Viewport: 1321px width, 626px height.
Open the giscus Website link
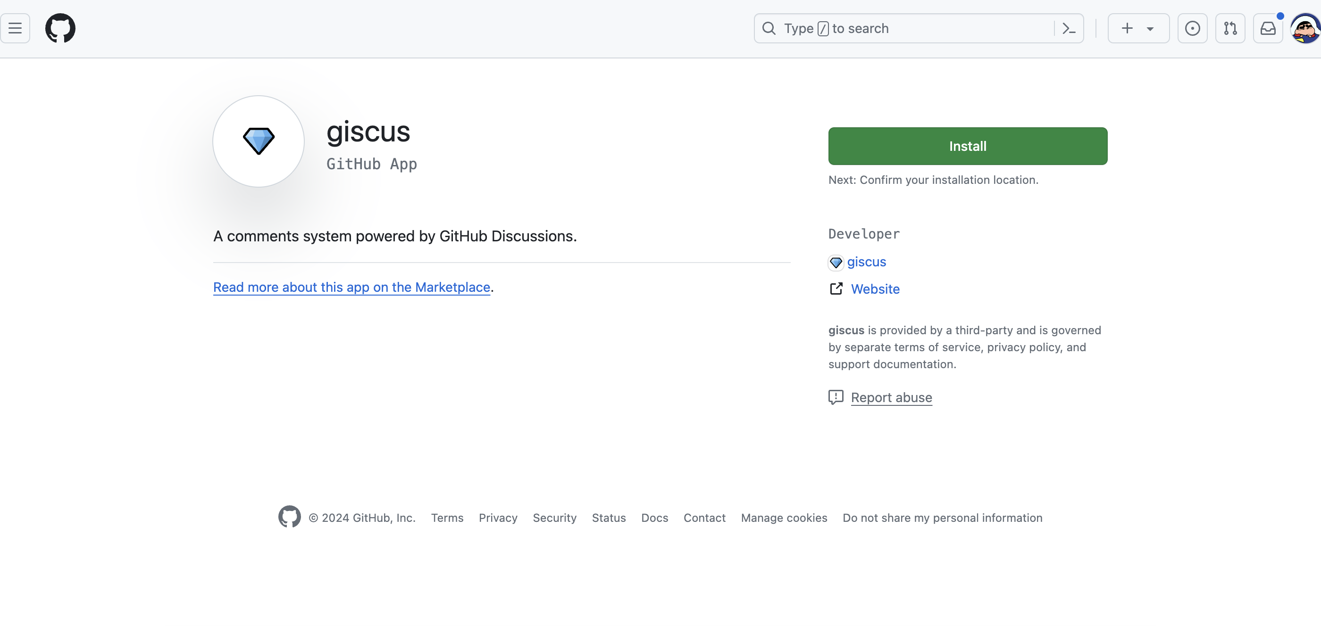pyautogui.click(x=875, y=289)
